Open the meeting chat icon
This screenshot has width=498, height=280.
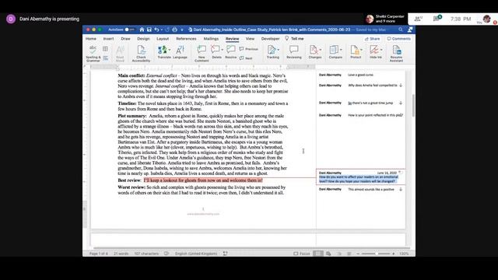coord(437,19)
